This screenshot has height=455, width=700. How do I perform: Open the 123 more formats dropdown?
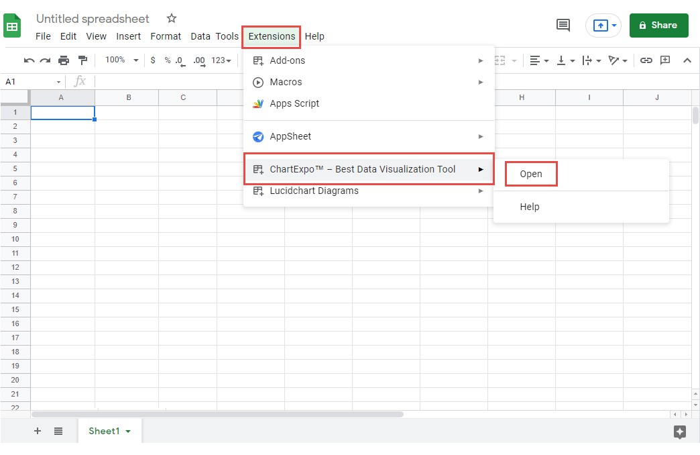click(x=221, y=60)
